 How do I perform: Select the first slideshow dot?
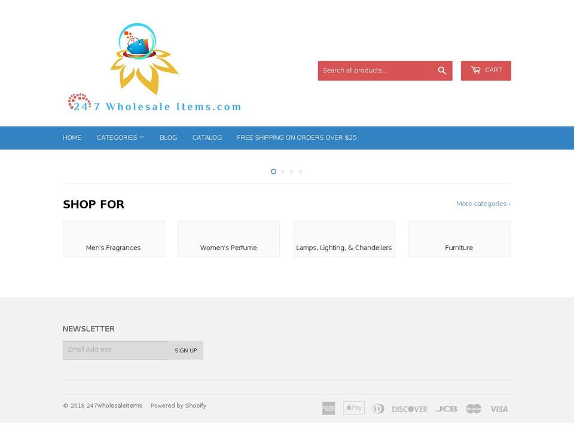[x=273, y=171]
